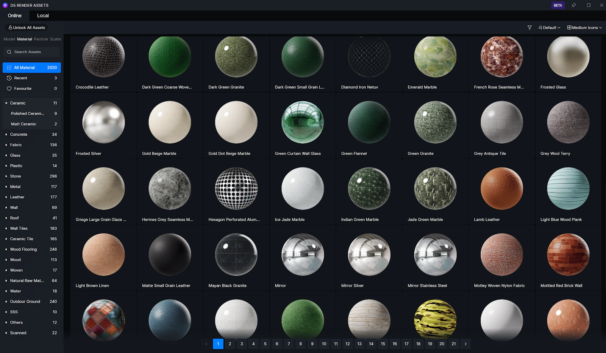Open the Default sort dropdown
Image resolution: width=606 pixels, height=353 pixels.
(x=549, y=28)
